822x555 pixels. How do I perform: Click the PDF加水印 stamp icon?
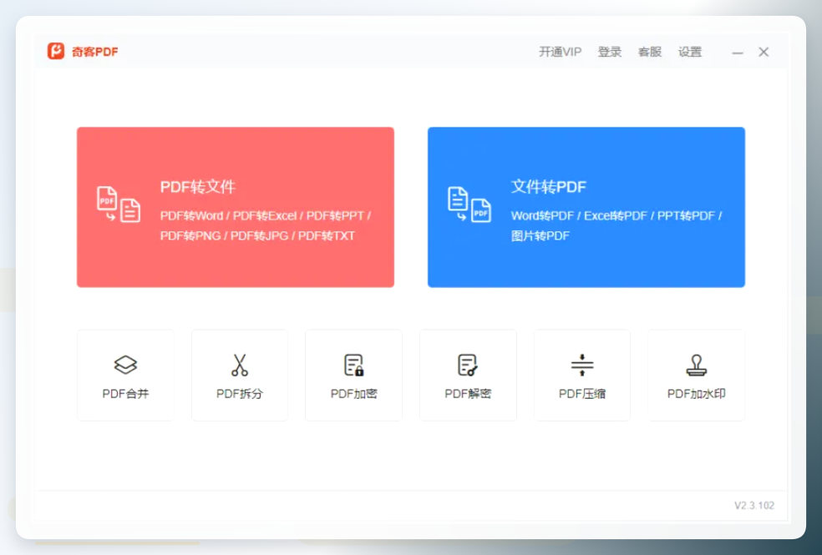pyautogui.click(x=696, y=365)
